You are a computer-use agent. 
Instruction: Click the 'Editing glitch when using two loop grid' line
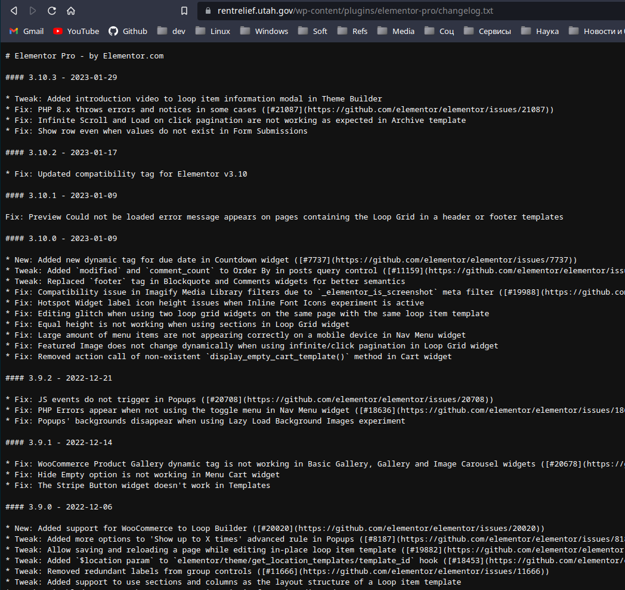(247, 314)
